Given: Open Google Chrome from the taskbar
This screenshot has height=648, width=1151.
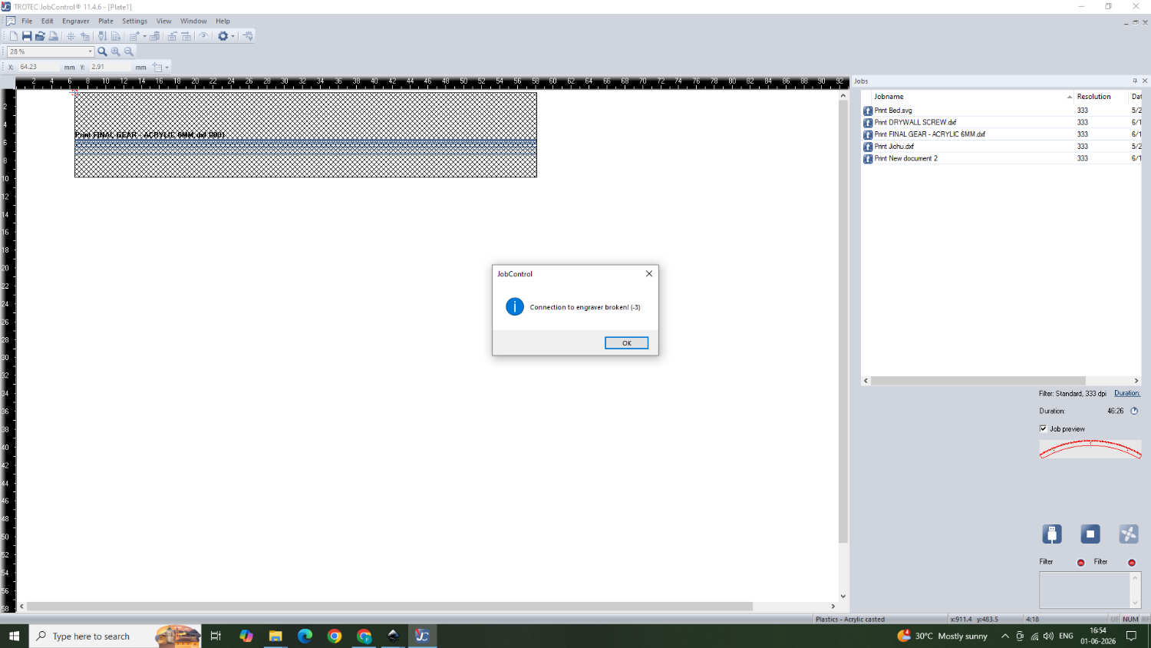Looking at the screenshot, I should tap(334, 636).
